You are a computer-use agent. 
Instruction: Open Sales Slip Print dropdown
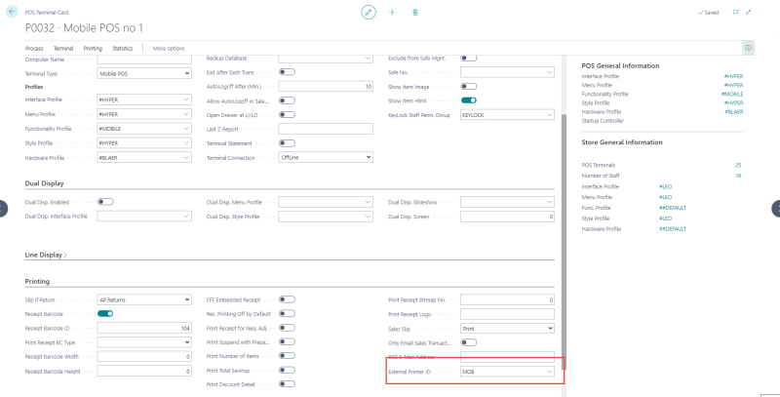(x=507, y=329)
